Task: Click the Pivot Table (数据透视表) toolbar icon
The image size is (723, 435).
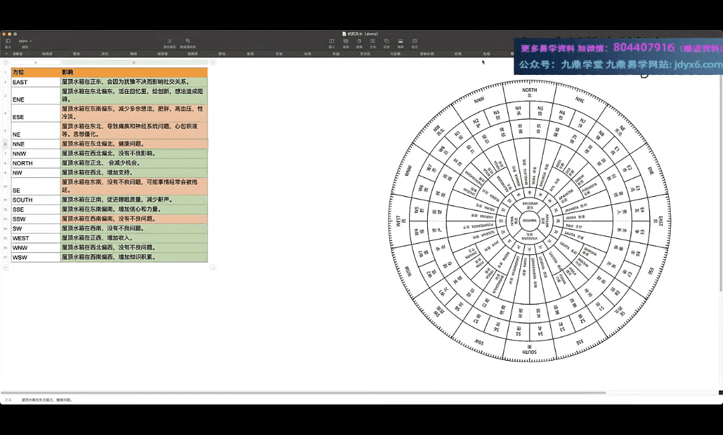Action: tap(188, 41)
